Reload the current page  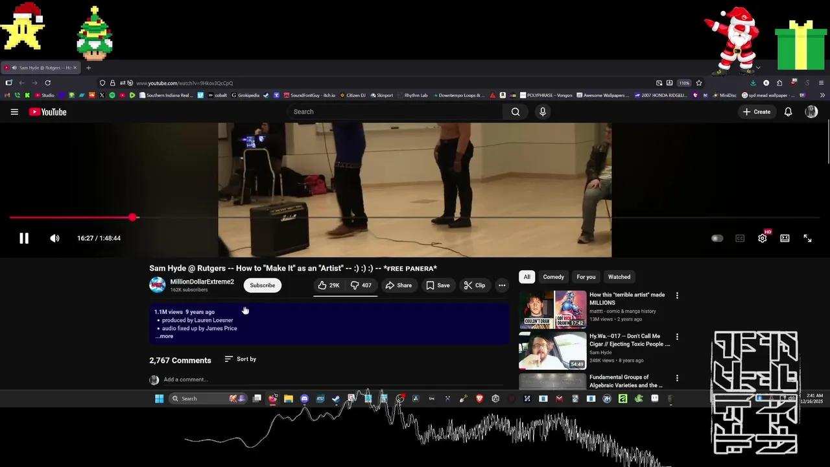point(47,83)
